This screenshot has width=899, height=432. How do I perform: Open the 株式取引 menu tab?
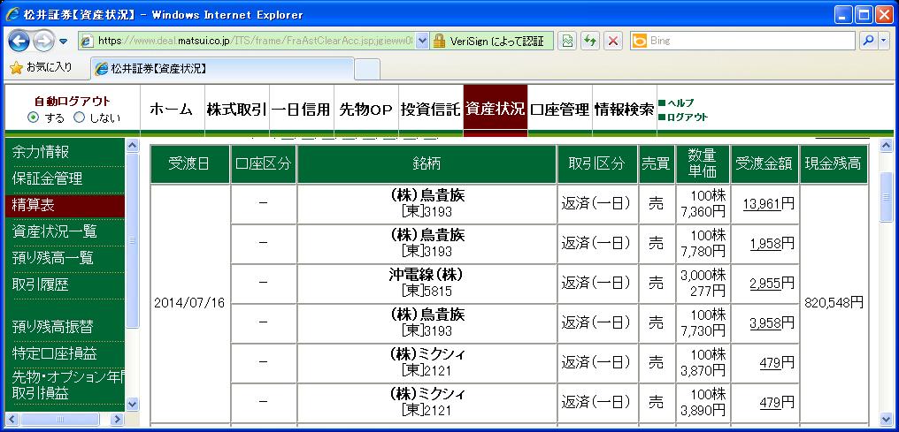[236, 110]
